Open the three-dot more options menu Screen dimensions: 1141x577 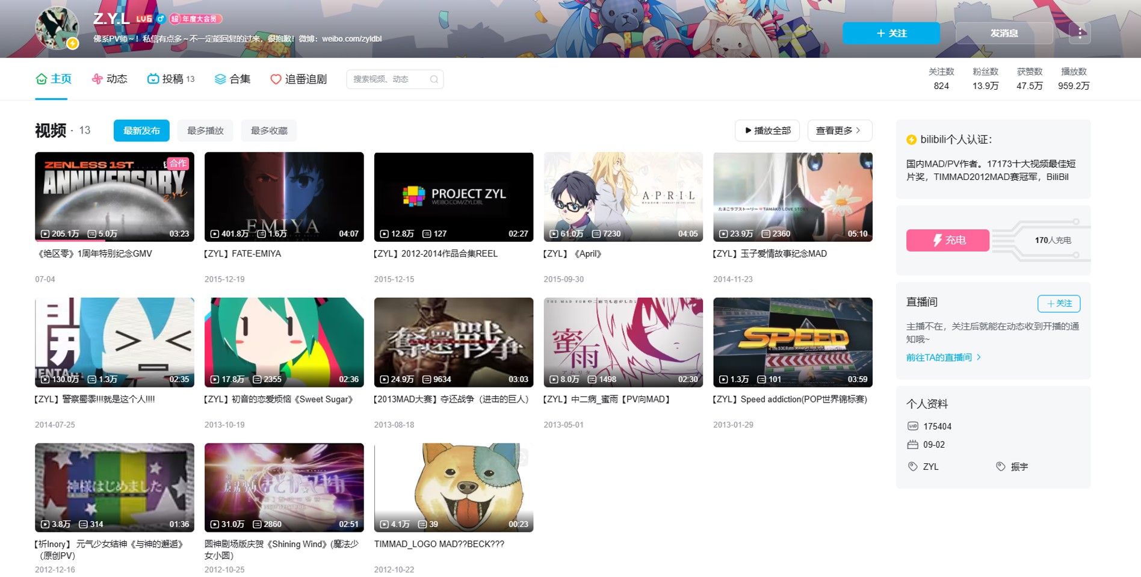tap(1080, 33)
